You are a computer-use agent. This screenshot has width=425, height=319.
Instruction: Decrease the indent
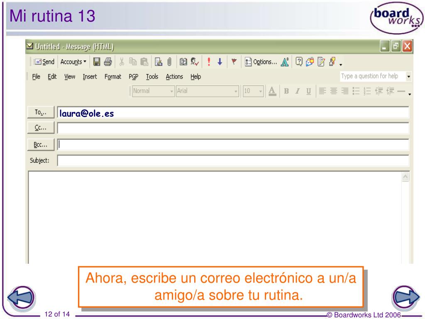click(379, 91)
